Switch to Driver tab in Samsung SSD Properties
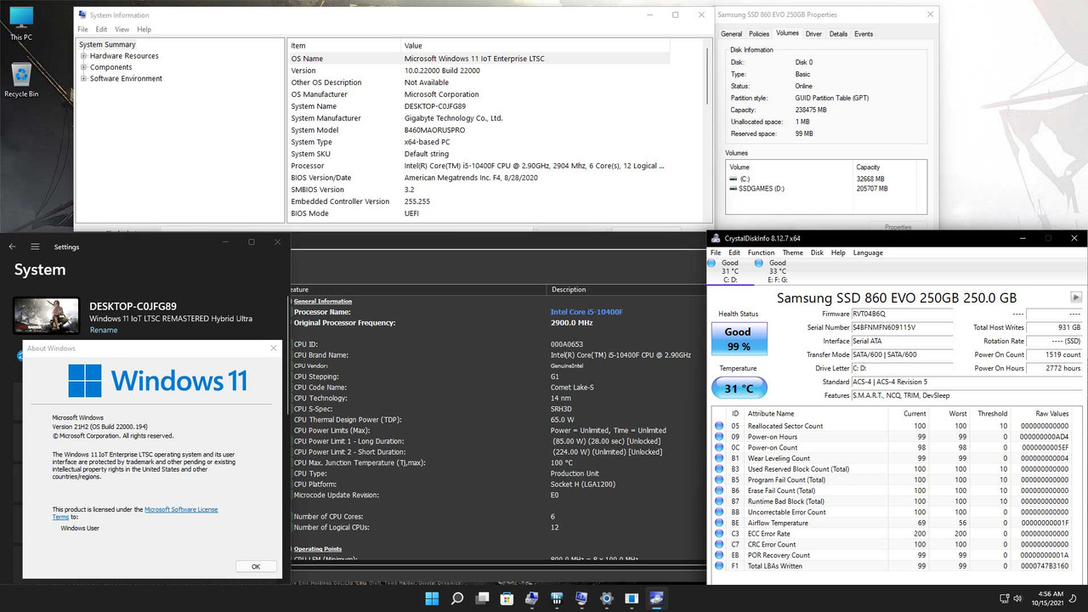 [x=813, y=34]
